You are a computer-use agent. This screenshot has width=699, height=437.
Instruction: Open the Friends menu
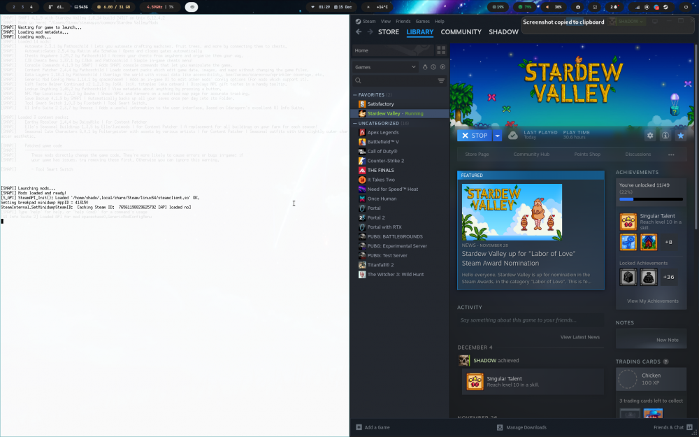[x=403, y=22]
